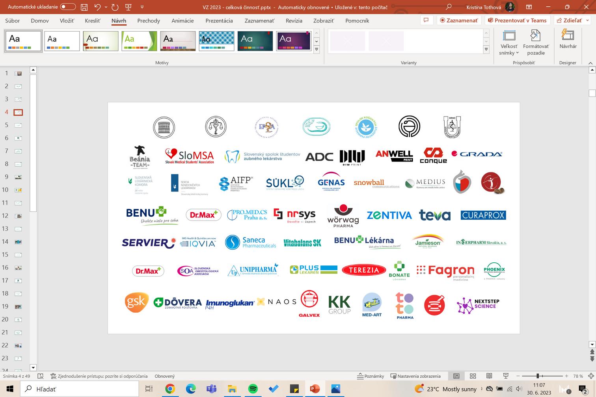Open Nastavenia zobrazenia display settings

click(415, 376)
